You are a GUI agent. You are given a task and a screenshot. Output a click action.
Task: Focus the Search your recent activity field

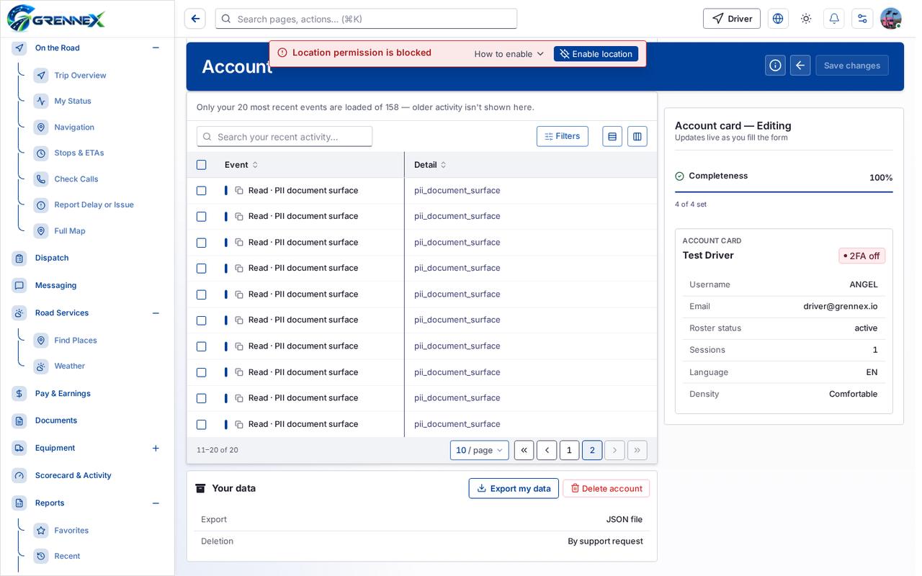pos(285,136)
